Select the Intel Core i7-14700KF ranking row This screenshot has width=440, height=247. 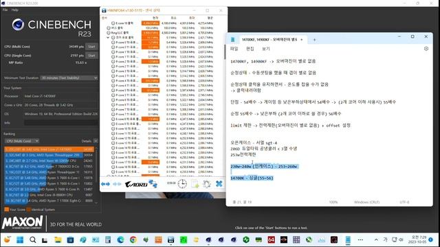(49, 150)
